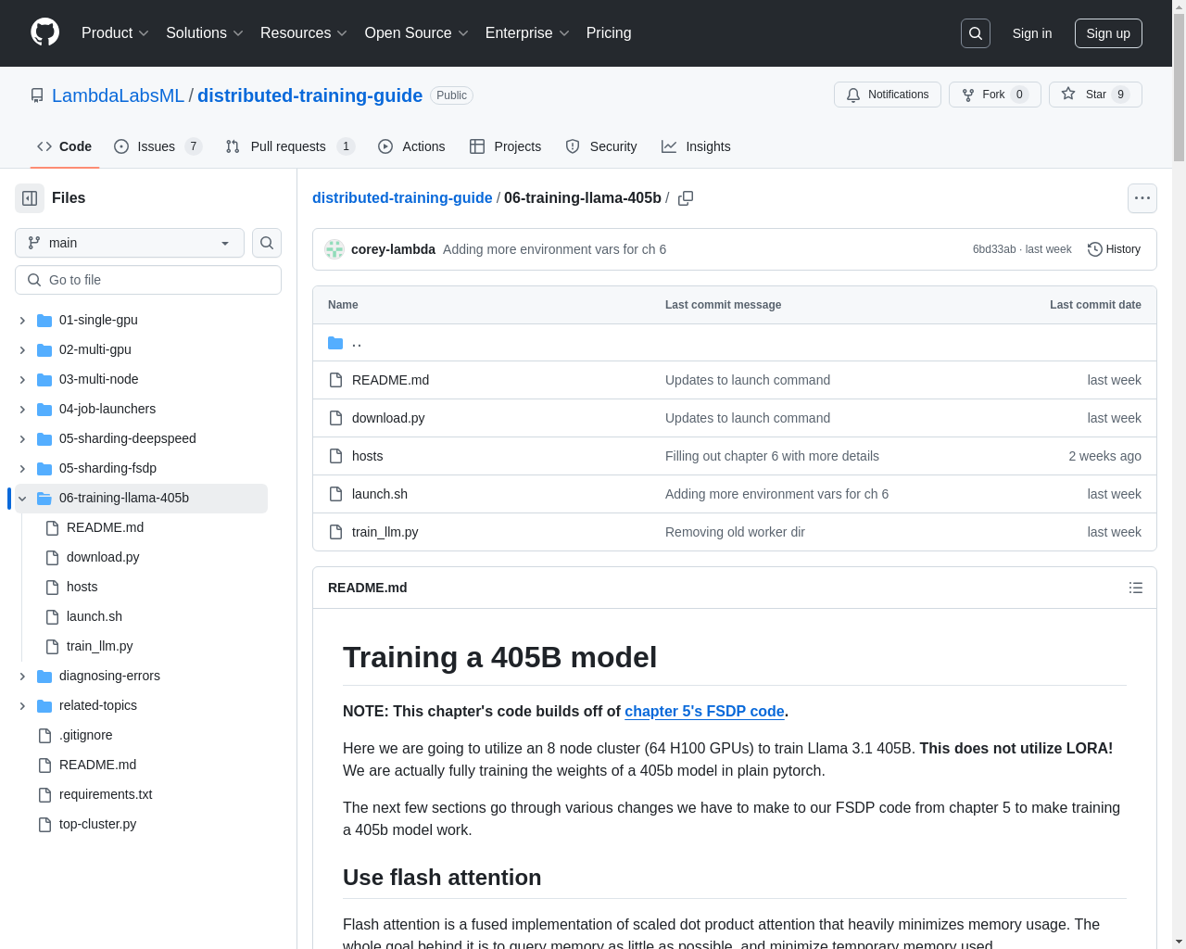Open launch.sh in the sidebar tree
This screenshot has width=1186, height=949.
(x=95, y=616)
